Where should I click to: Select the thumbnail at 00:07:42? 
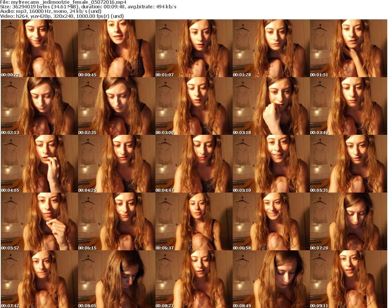tap(39, 279)
